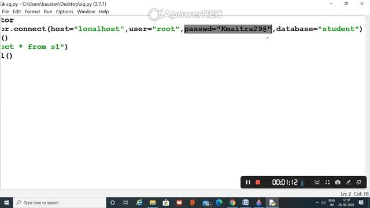The height and width of the screenshot is (208, 370).
Task: Click the recording timer 00:01:12
Action: [285, 183]
